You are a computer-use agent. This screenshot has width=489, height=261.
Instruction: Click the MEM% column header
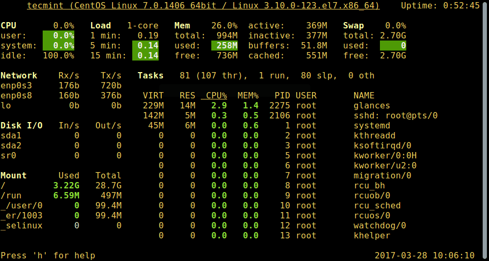point(248,95)
